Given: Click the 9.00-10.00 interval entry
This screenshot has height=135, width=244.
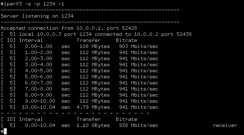Looking at the screenshot, I should coord(40,101).
